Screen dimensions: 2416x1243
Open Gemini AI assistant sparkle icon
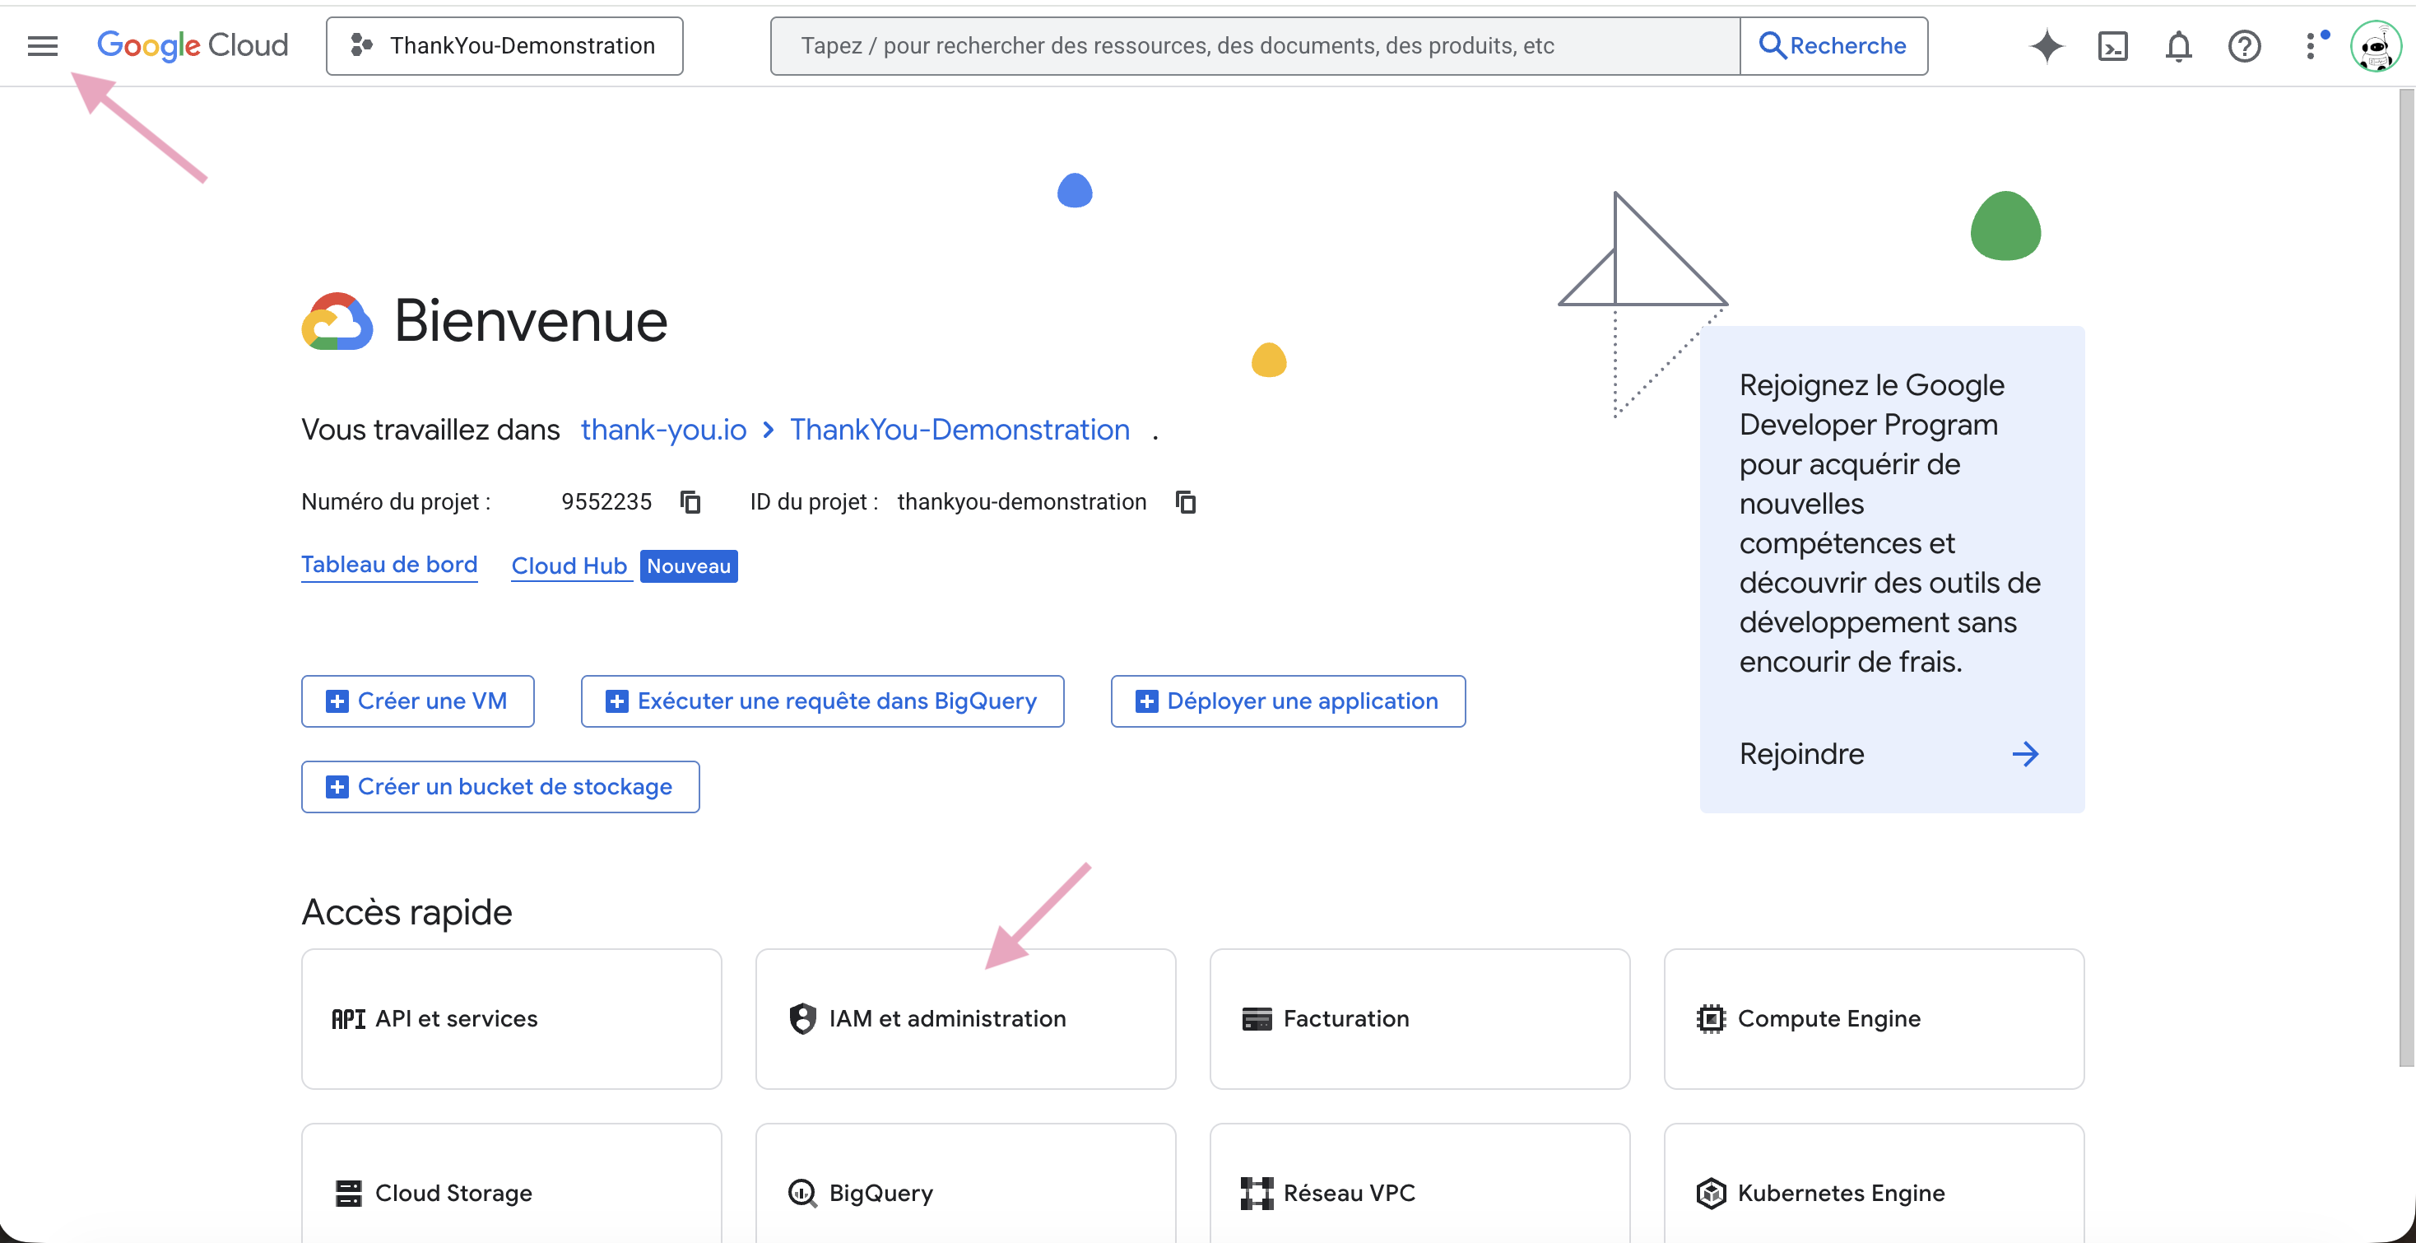coord(2047,45)
